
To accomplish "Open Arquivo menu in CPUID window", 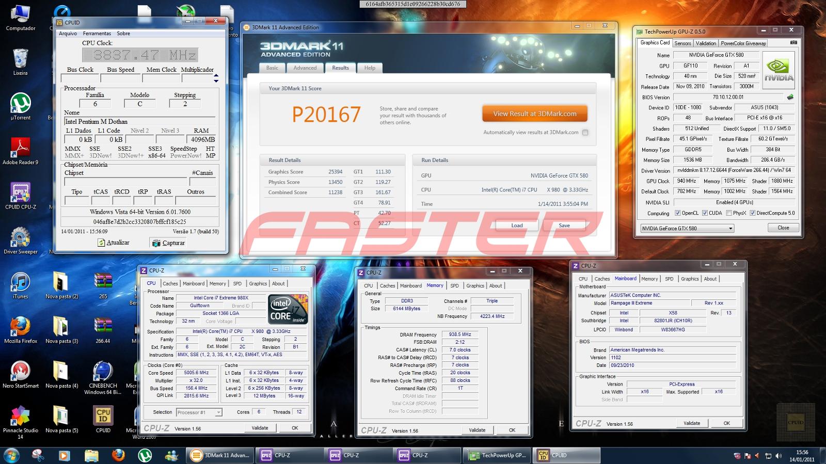I will (x=68, y=34).
